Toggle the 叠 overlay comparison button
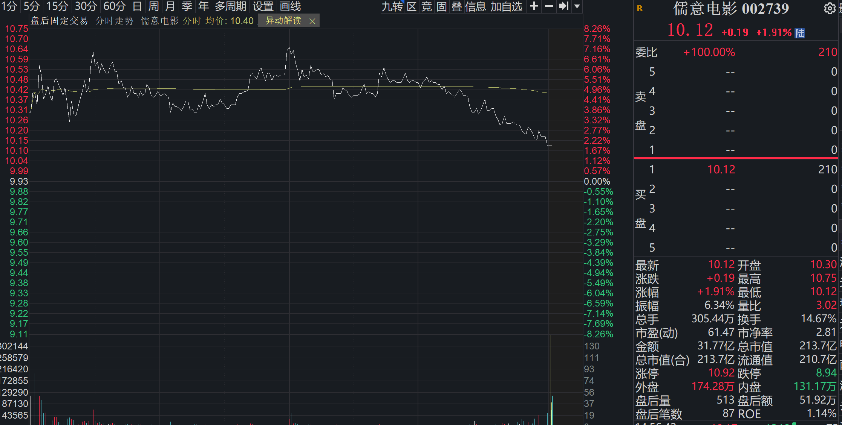This screenshot has height=425, width=842. click(x=457, y=6)
